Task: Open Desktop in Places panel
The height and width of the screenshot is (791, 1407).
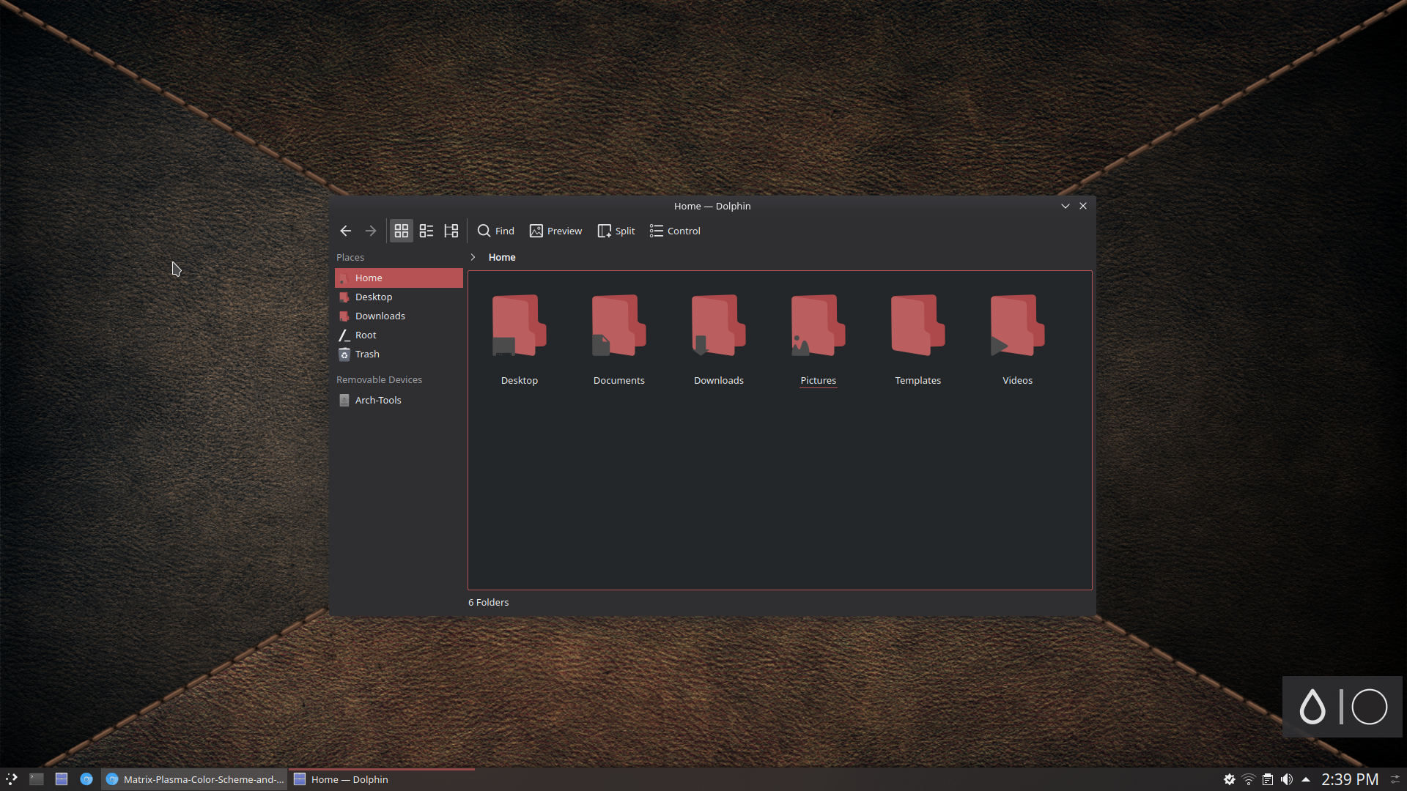Action: click(x=399, y=297)
